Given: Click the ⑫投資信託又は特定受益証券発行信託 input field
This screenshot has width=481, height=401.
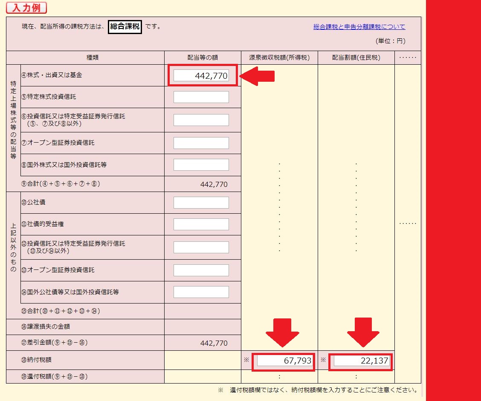Looking at the screenshot, I should pos(201,247).
